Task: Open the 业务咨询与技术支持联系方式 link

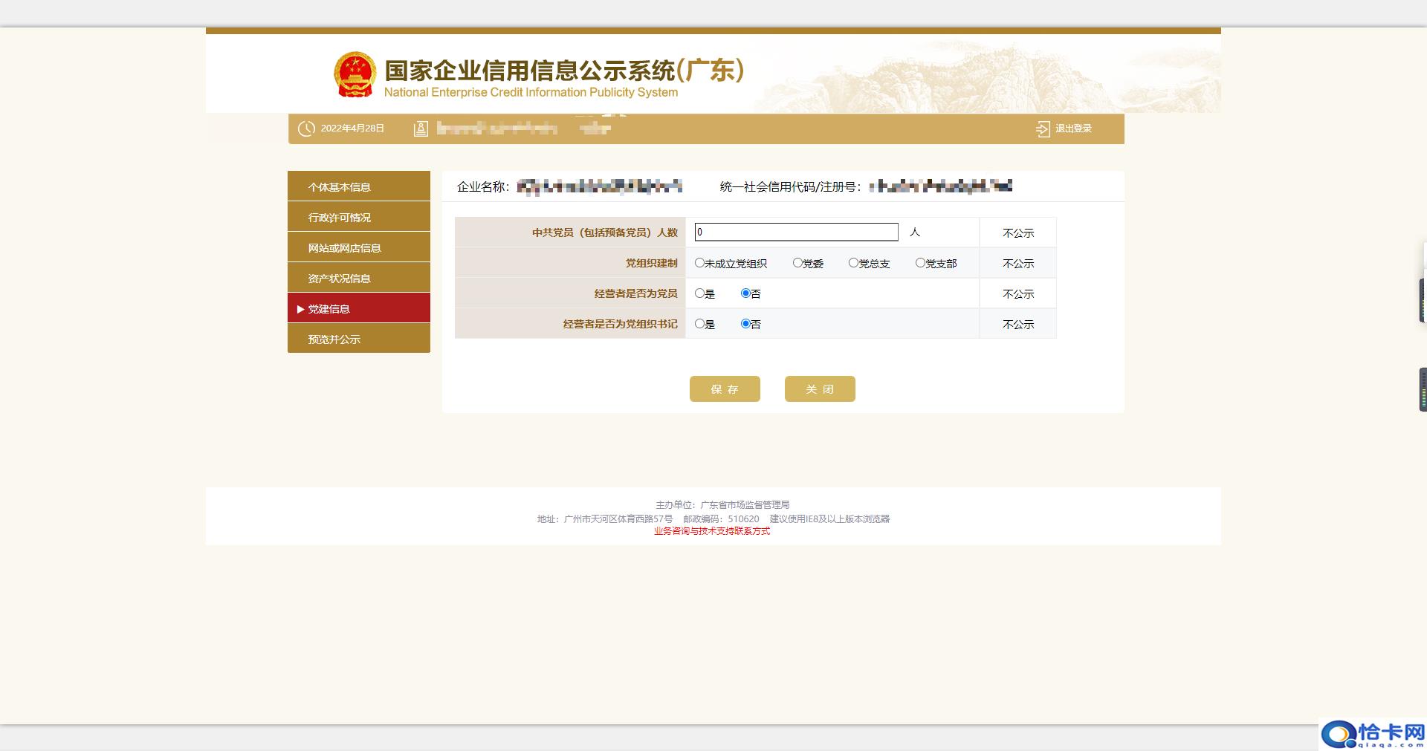Action: point(711,531)
